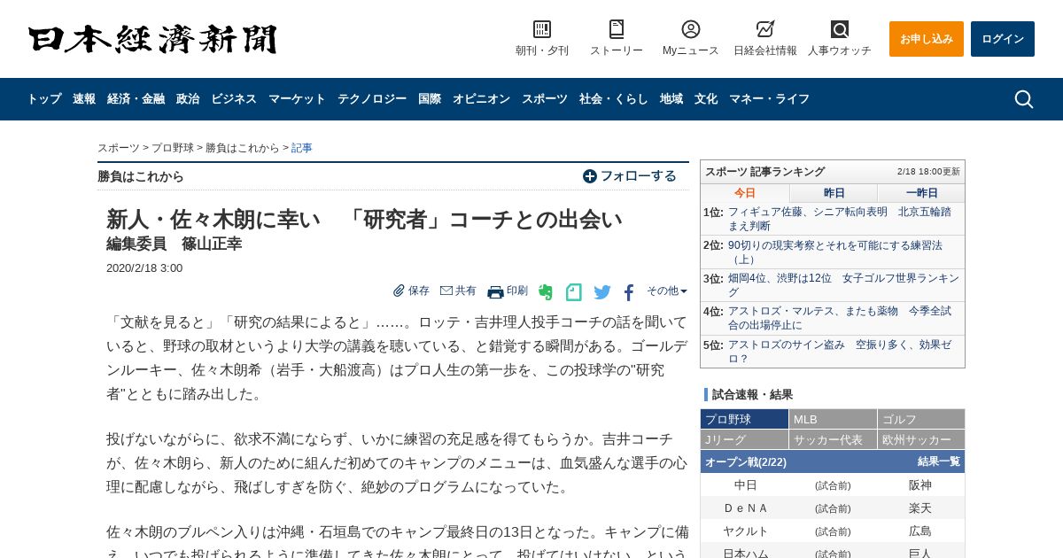
Task: Click 勝負はこれから breadcrumb link
Action: [x=243, y=148]
